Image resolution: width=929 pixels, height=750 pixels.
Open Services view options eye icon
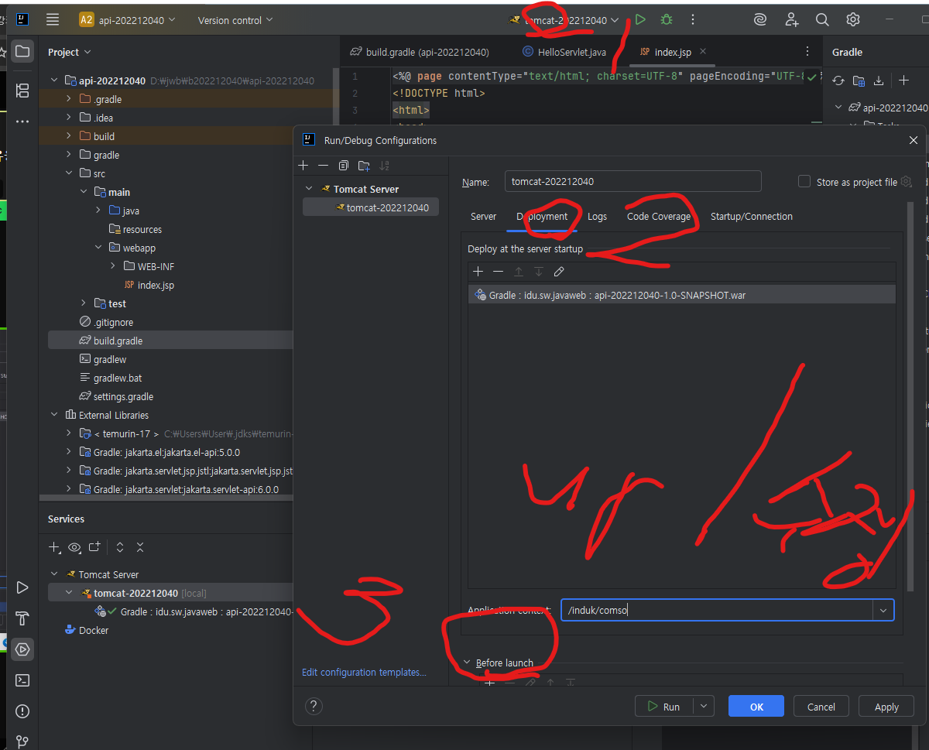[74, 547]
